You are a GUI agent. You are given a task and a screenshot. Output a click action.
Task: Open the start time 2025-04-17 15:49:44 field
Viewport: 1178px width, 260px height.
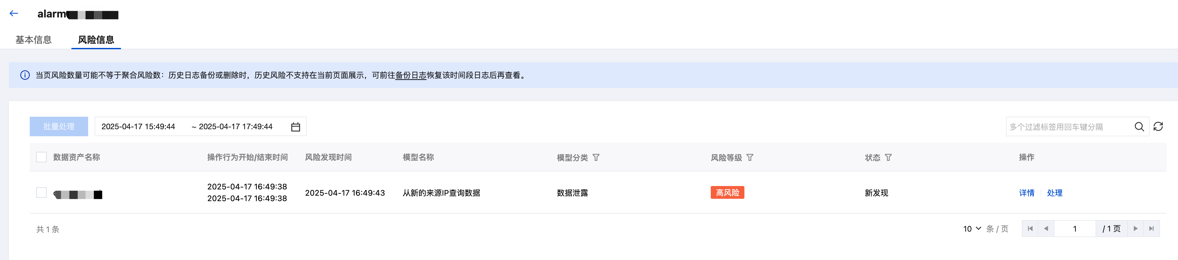click(138, 127)
